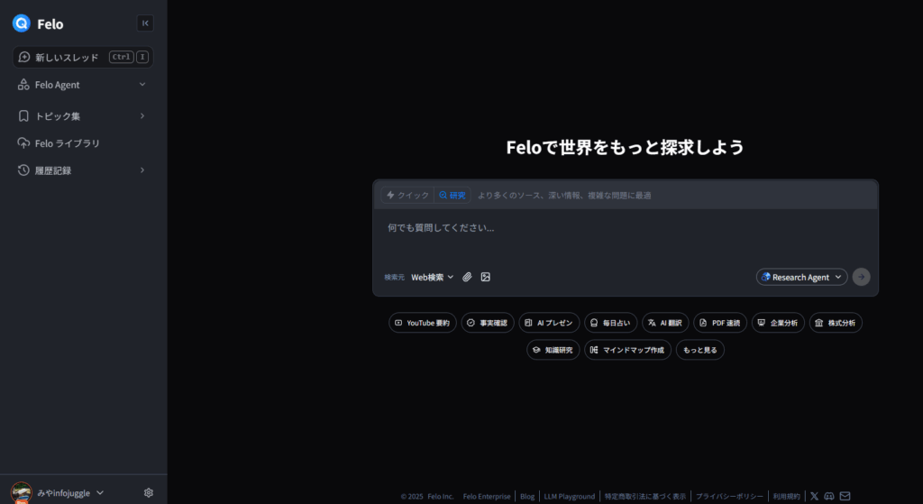Open the 利用規約 link
Screen dimensions: 923x504
786,497
